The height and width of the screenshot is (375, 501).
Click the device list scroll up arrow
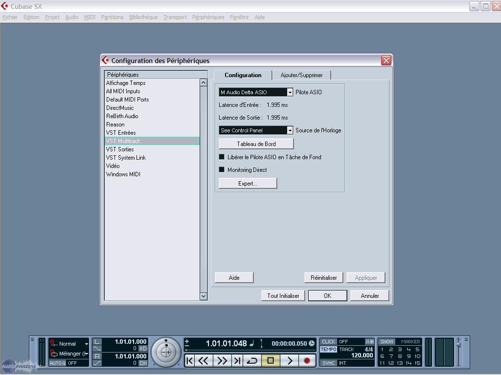pyautogui.click(x=203, y=83)
